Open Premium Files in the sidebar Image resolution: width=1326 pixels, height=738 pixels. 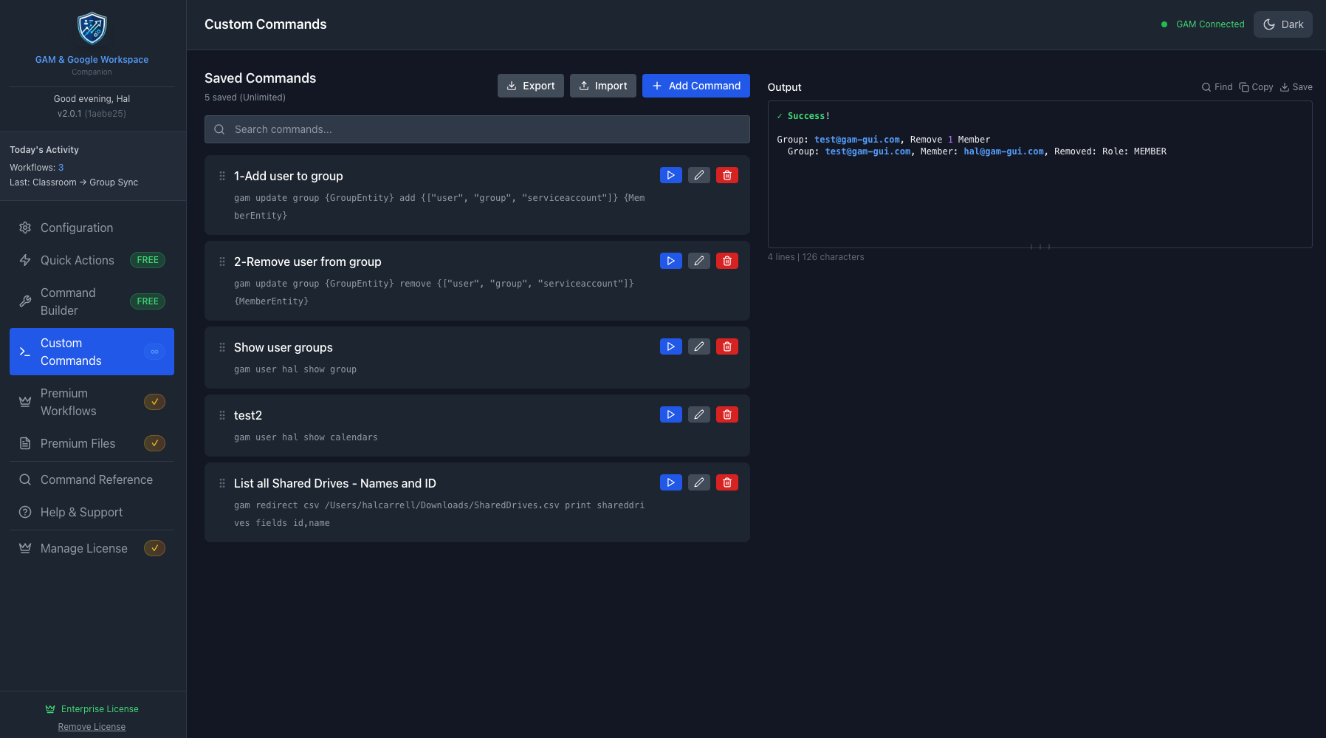point(92,443)
